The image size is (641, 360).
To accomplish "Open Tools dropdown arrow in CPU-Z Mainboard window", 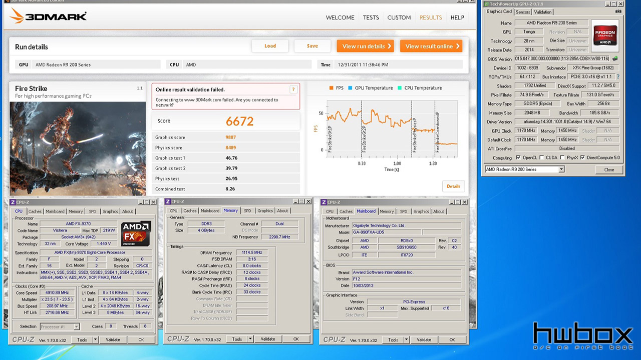I will click(406, 339).
